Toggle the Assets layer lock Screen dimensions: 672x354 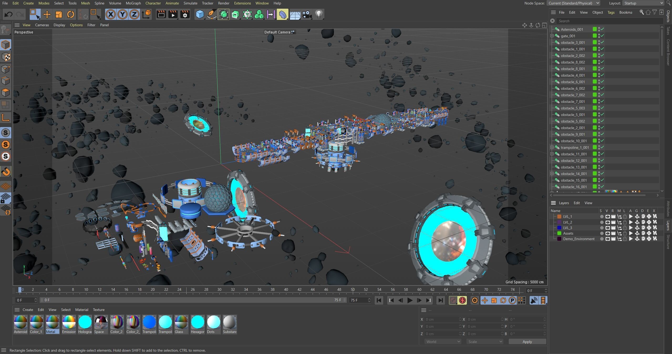point(625,233)
